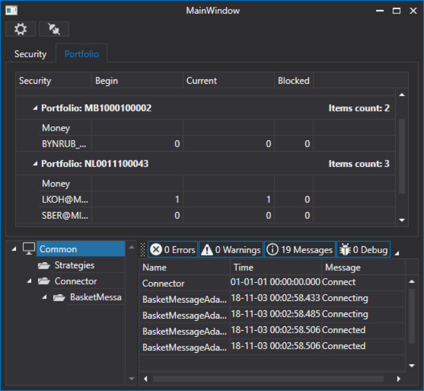Toggle the 0 Debug filter
Viewport: 424px width, 391px height.
click(x=364, y=250)
